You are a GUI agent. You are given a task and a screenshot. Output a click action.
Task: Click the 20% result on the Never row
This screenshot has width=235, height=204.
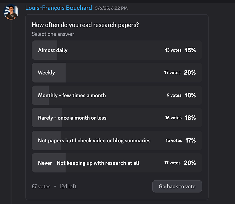tap(190, 163)
